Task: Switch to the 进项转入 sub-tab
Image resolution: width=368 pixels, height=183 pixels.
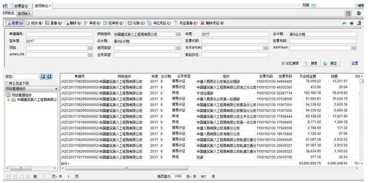Action: pos(24,14)
